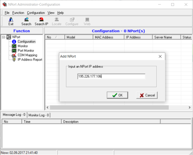Switch to the Monitor Log tab
Viewport: 193px width, 155px height.
(39, 115)
